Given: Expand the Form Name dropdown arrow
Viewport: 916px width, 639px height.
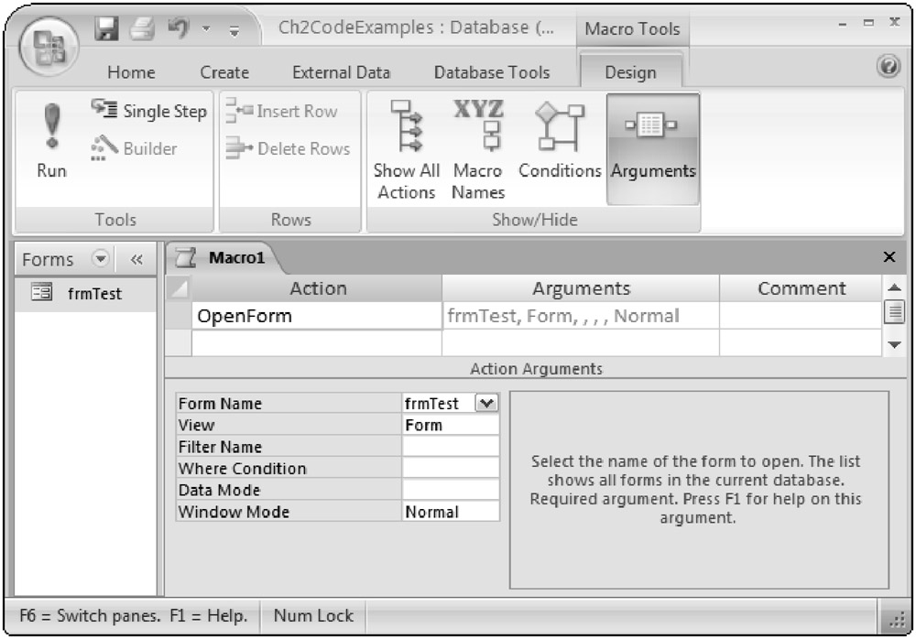Looking at the screenshot, I should (486, 403).
